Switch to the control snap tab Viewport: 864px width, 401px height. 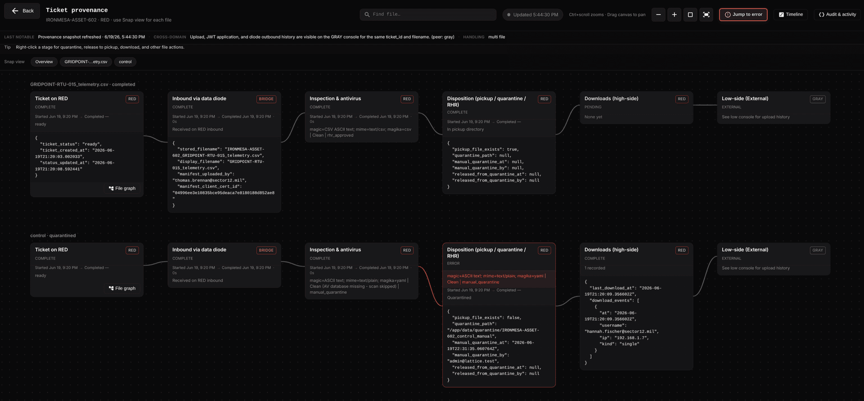click(125, 62)
